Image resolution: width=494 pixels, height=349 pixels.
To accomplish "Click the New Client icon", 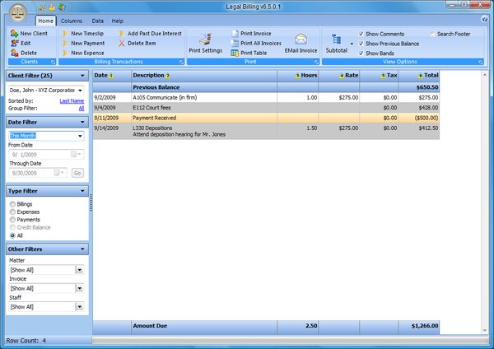I will 14,33.
